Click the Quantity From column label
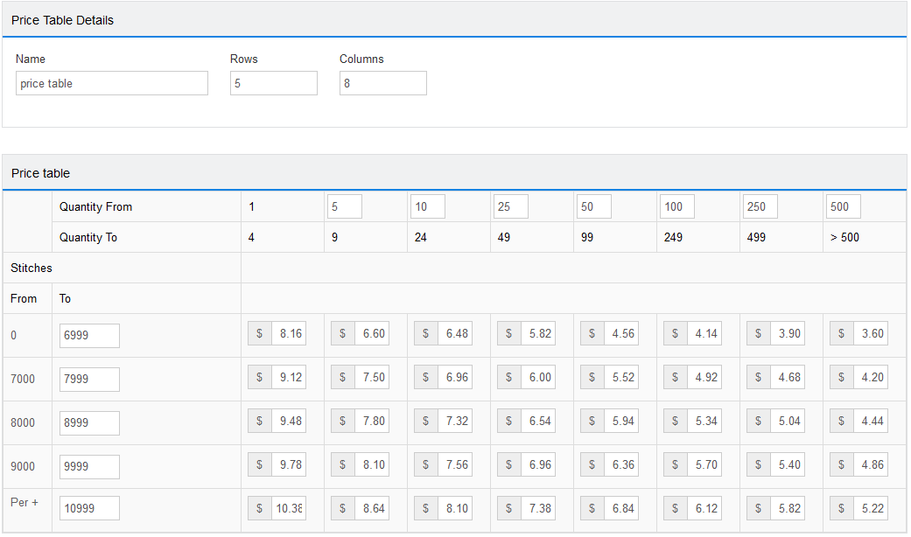The image size is (911, 537). click(96, 206)
